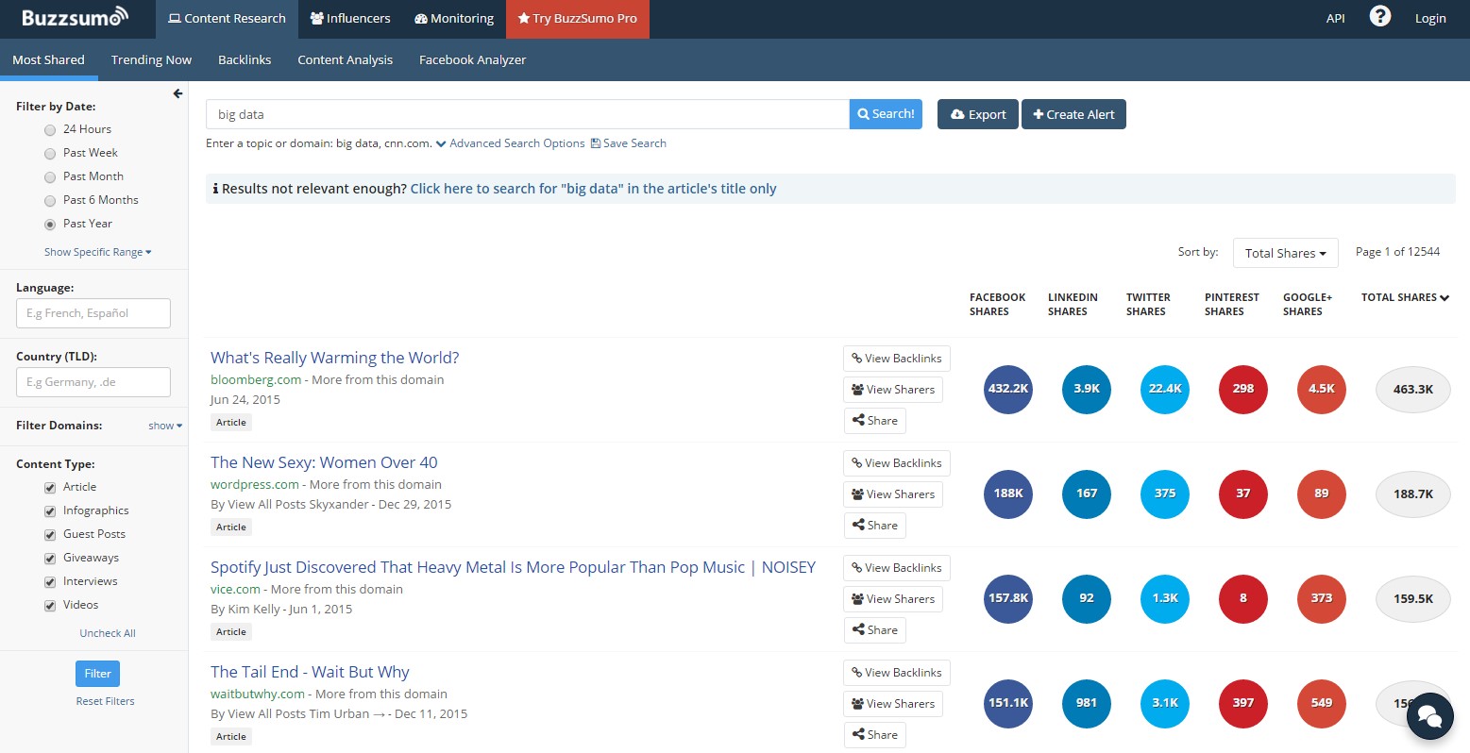The height and width of the screenshot is (753, 1470).
Task: Toggle the Videos checkbox
Action: pos(50,605)
